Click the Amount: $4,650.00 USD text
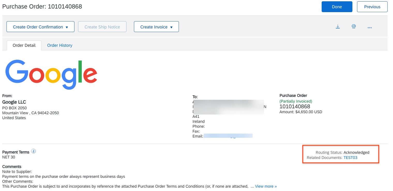This screenshot has width=393, height=191. [301, 112]
